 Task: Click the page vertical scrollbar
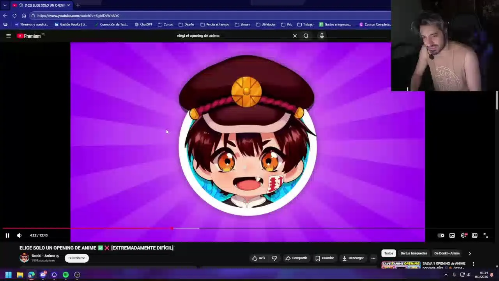click(497, 101)
